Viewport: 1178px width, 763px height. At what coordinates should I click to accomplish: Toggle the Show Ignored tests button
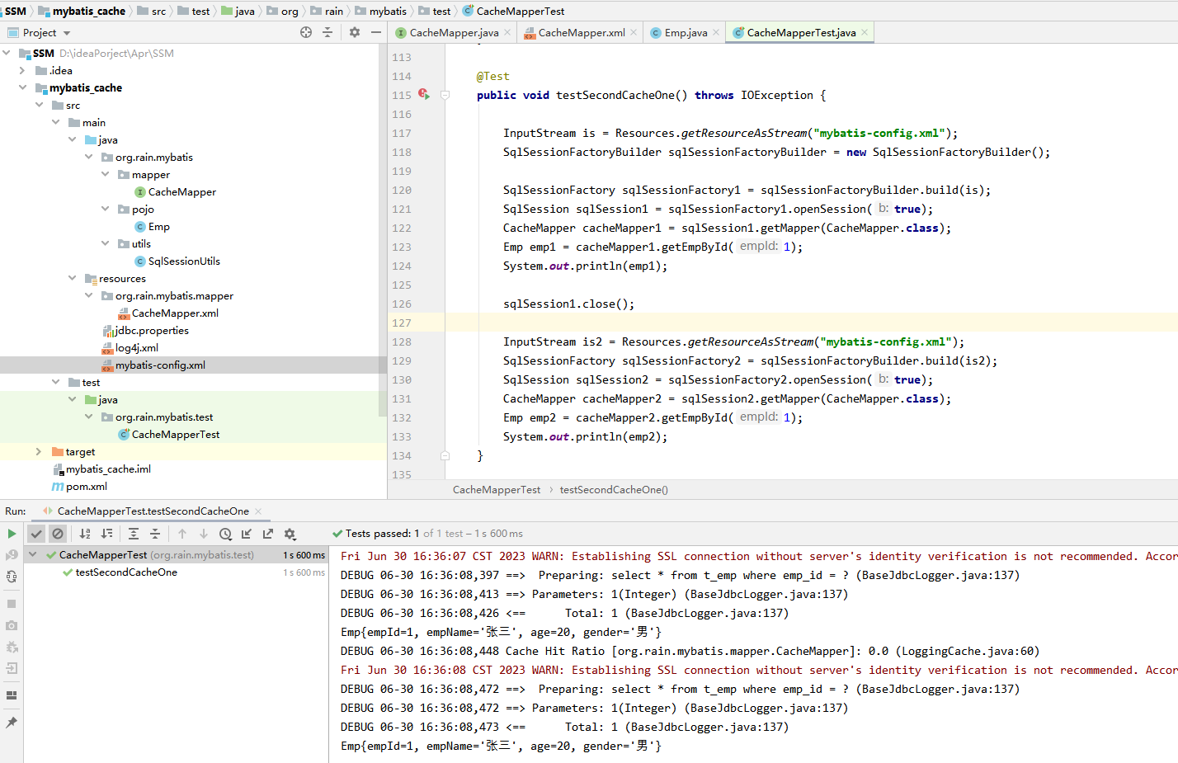coord(58,534)
